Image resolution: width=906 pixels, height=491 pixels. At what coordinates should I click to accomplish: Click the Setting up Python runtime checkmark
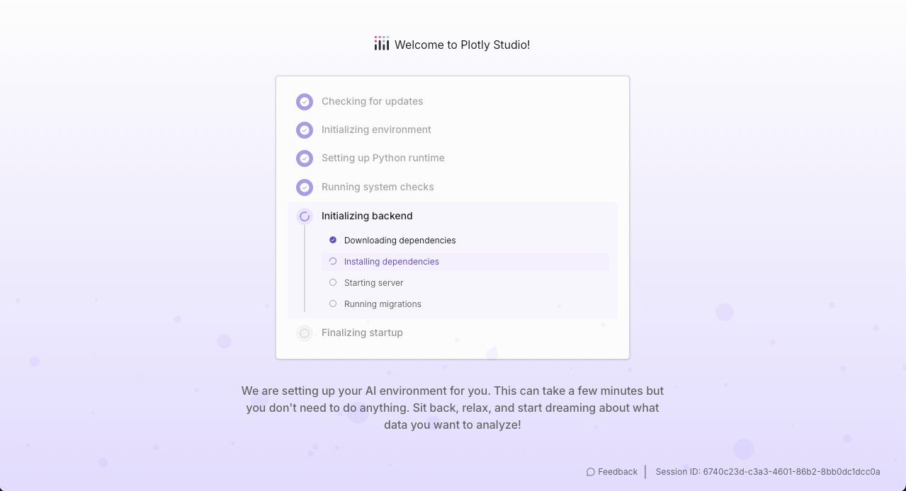305,158
